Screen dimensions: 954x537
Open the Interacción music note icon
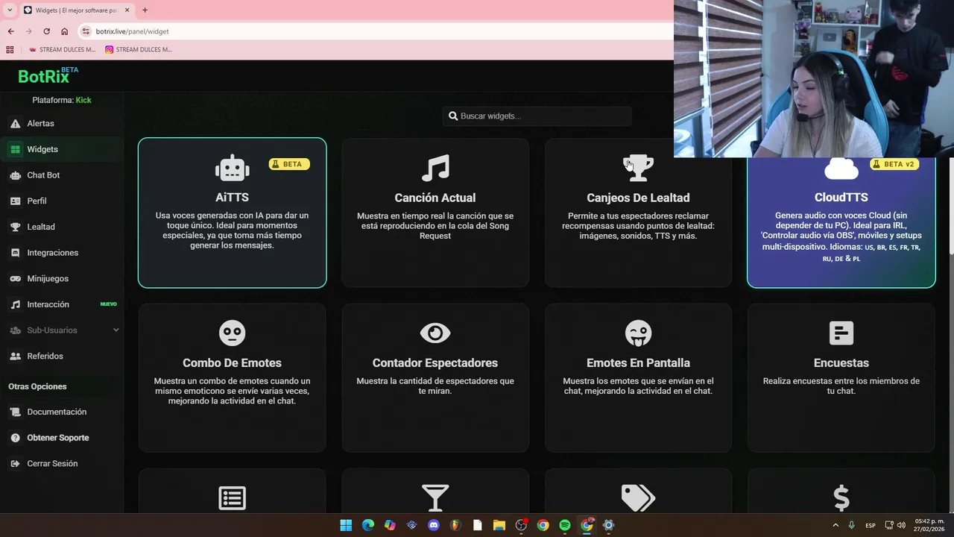coord(15,304)
